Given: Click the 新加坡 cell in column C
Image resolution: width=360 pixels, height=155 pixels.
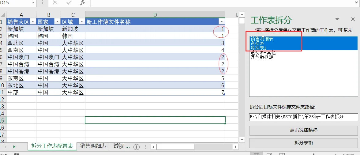Looking at the screenshot, I should [73, 29].
